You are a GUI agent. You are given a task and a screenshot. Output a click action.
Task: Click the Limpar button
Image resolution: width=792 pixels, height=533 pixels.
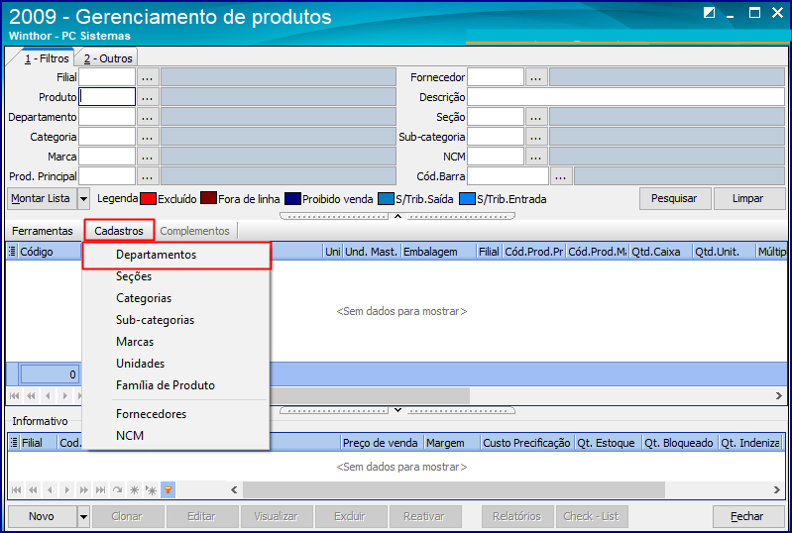(748, 199)
